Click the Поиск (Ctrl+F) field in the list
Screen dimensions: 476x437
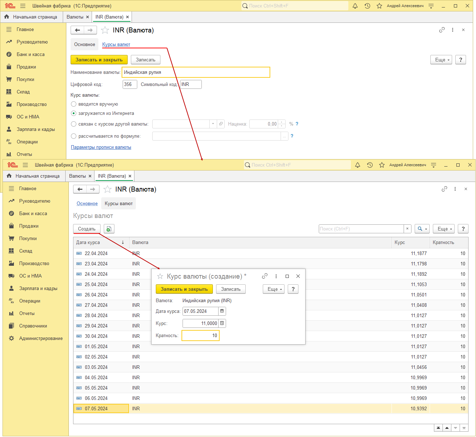pyautogui.click(x=361, y=229)
